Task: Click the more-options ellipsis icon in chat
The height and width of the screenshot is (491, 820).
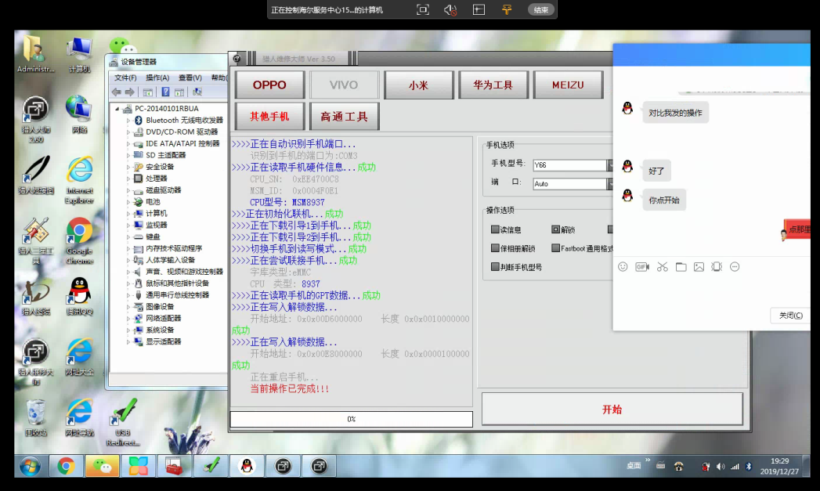Action: point(735,267)
